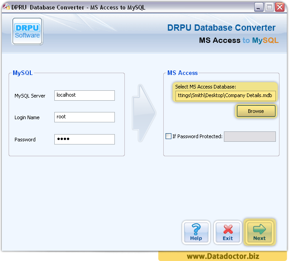
Task: Click the MS Access database path field
Action: coord(225,96)
